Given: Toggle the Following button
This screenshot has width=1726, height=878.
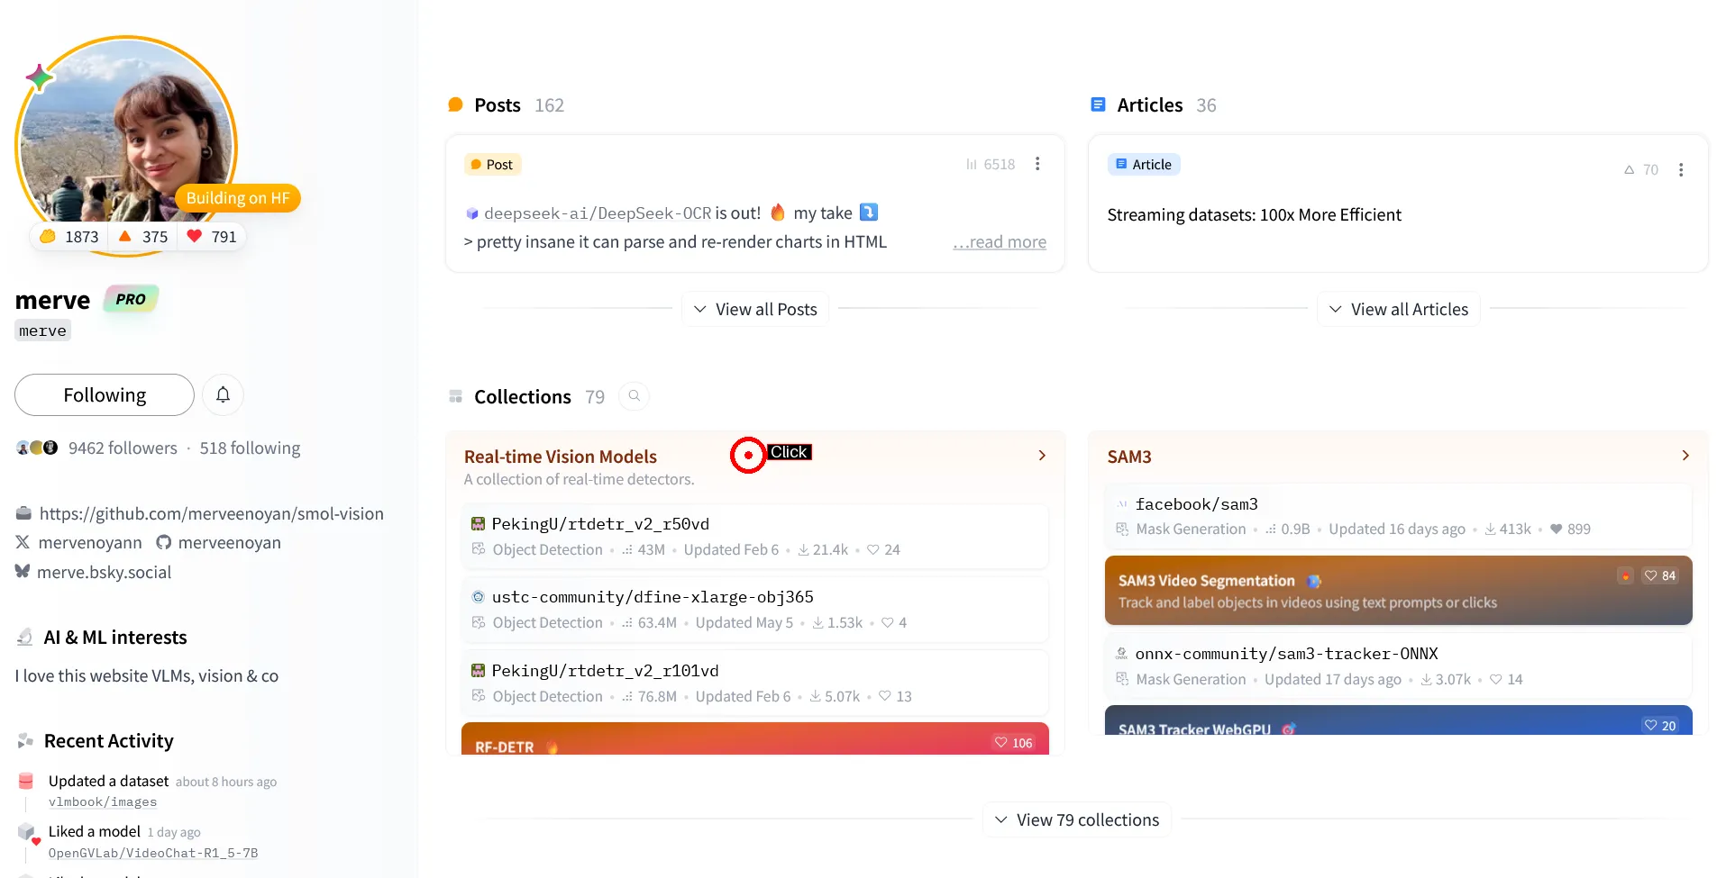Looking at the screenshot, I should [x=105, y=394].
